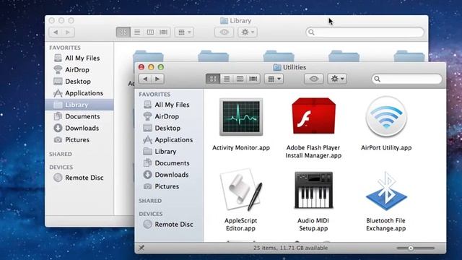Switch Library window to icon view

point(123,32)
